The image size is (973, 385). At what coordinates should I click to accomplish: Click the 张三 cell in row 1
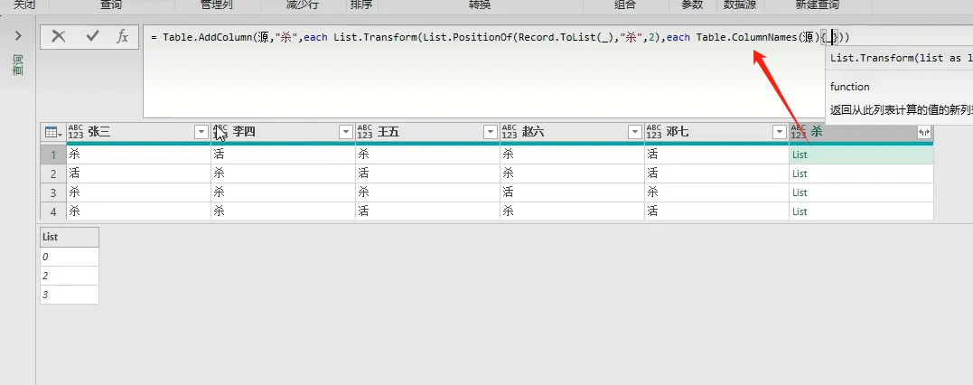pyautogui.click(x=138, y=155)
